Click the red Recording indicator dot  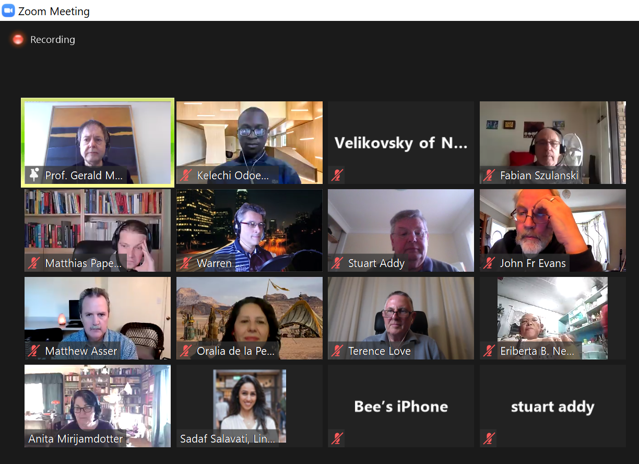[x=18, y=39]
